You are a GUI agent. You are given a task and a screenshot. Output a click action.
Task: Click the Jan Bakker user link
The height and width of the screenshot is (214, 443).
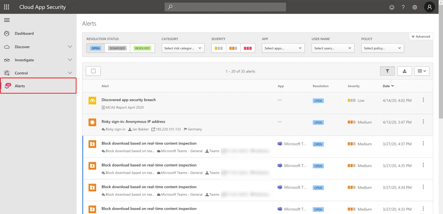coord(139,129)
